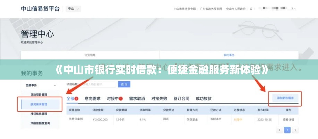Click the 测试 loan purpose cell
Image resolution: width=318 pixels, height=139 pixels.
tap(166, 119)
